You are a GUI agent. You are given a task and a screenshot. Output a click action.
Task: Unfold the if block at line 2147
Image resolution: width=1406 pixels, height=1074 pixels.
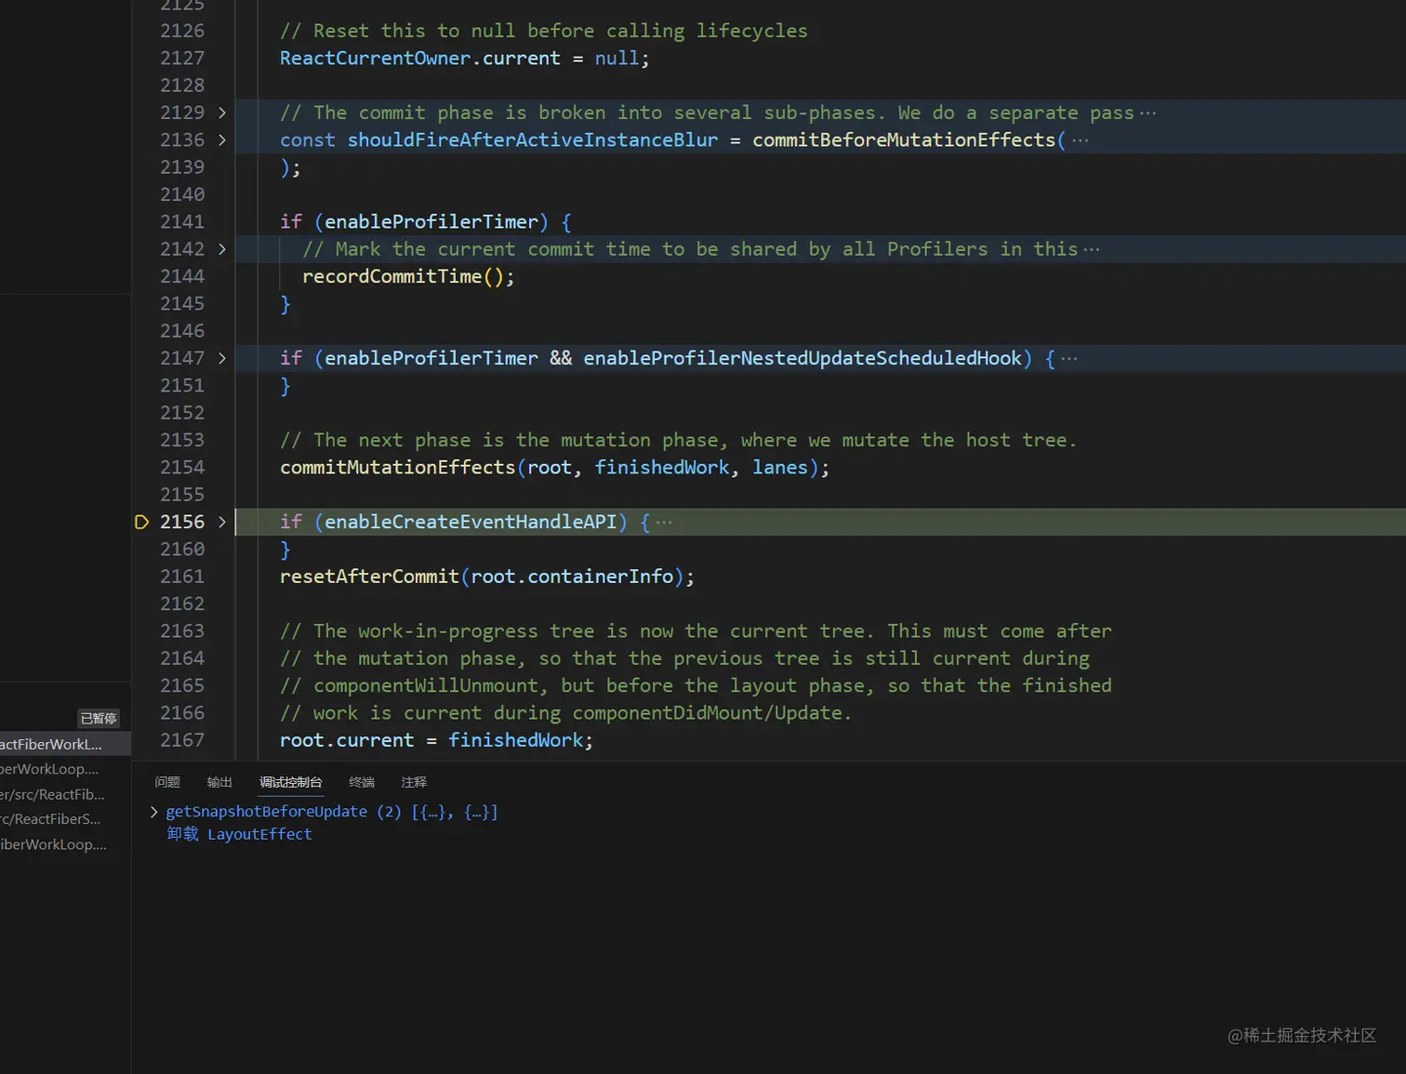click(221, 358)
